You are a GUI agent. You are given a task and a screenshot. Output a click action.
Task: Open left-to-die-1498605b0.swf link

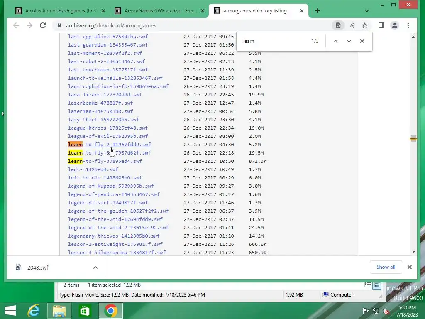105,178
